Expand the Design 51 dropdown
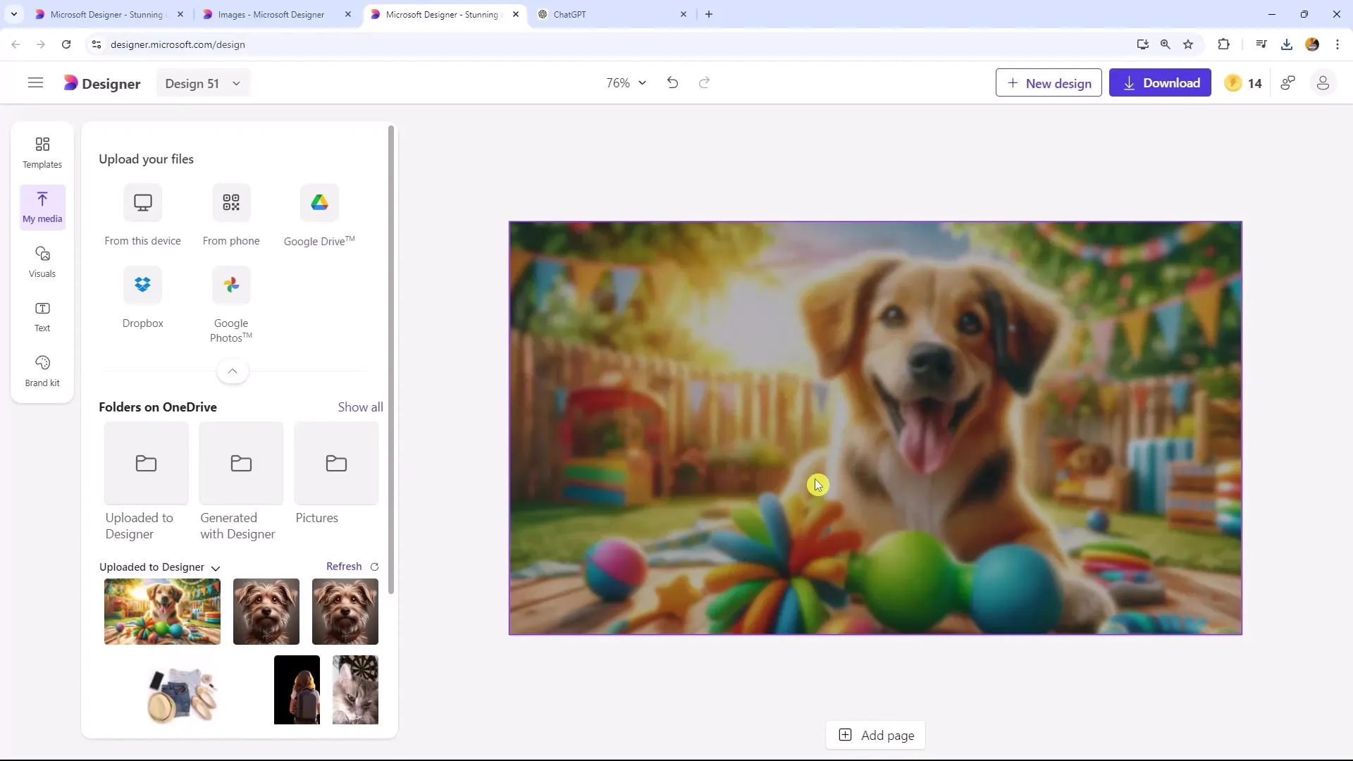 (x=235, y=84)
